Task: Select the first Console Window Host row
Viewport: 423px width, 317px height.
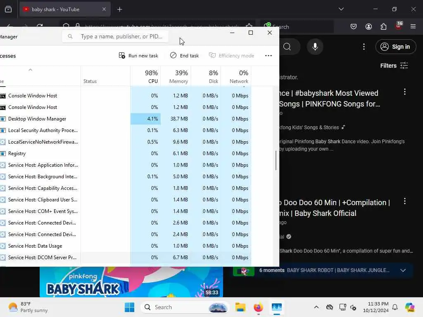Action: [126, 96]
